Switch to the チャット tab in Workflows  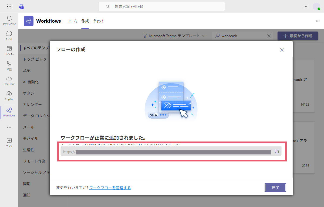point(99,21)
